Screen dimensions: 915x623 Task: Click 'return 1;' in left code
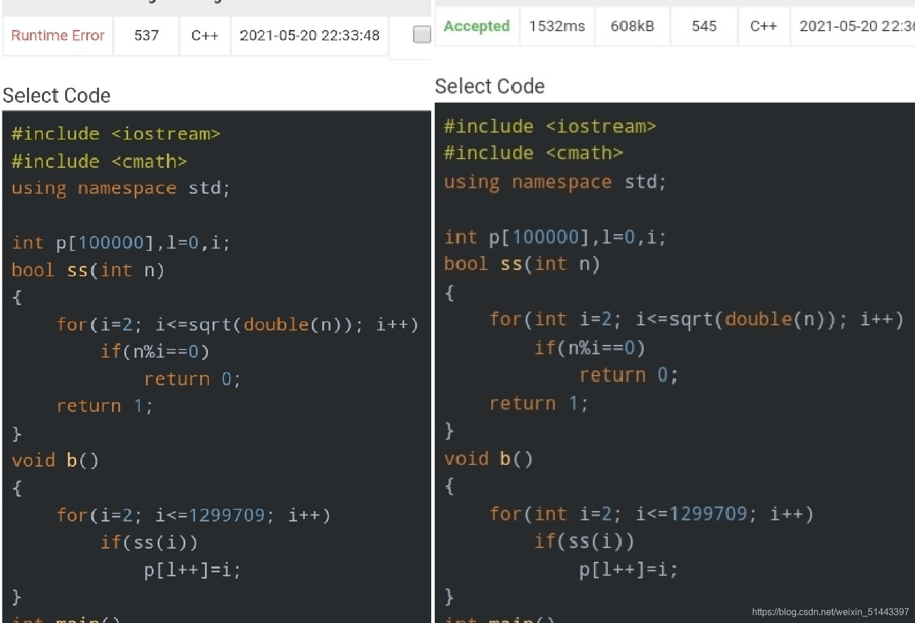click(x=104, y=406)
